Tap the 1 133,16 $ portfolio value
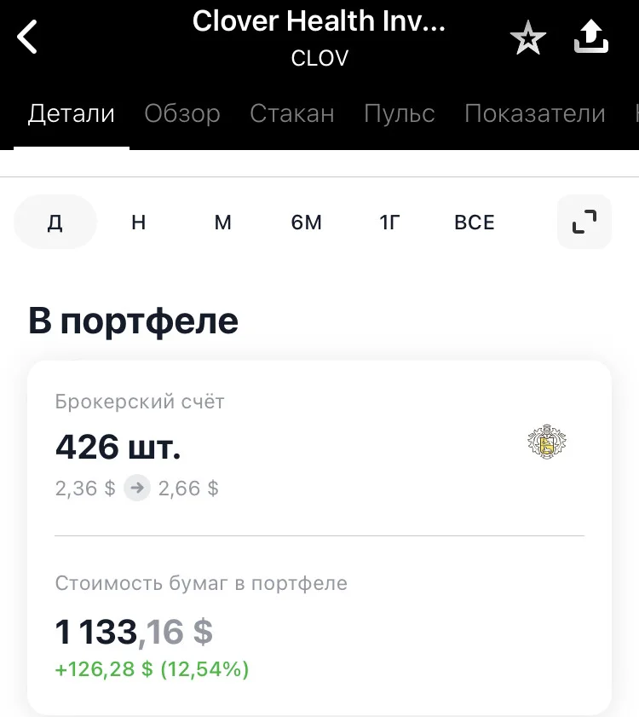The image size is (639, 717). click(x=134, y=632)
